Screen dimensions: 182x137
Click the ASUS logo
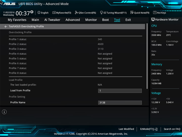pos(9,4)
